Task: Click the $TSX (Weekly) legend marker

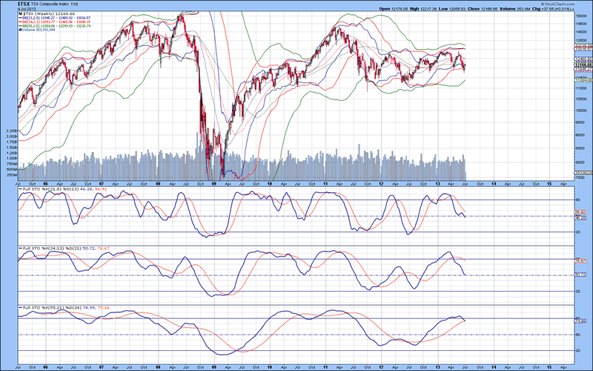Action: [x=19, y=14]
